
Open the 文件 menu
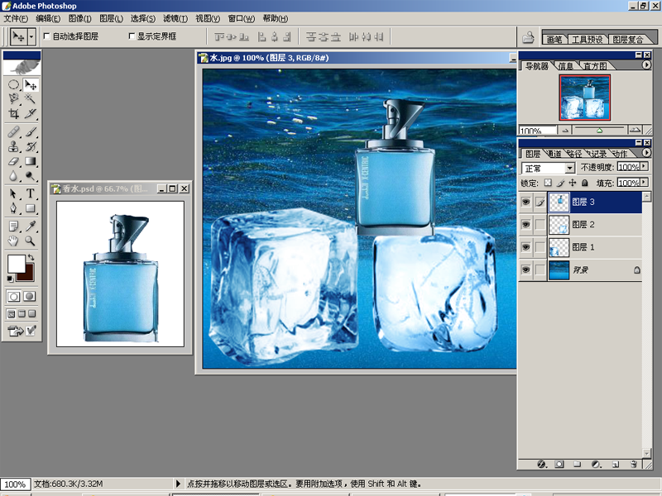[16, 18]
